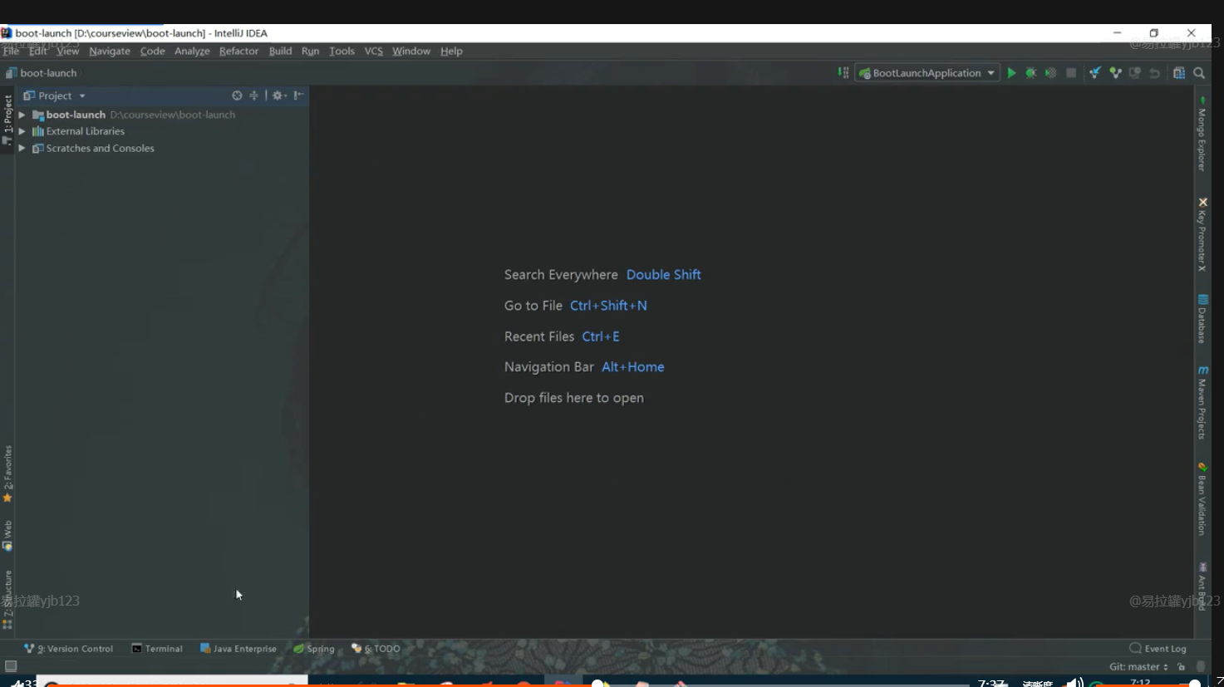Open the Tools menu
Viewport: 1224px width, 687px height.
coord(342,51)
